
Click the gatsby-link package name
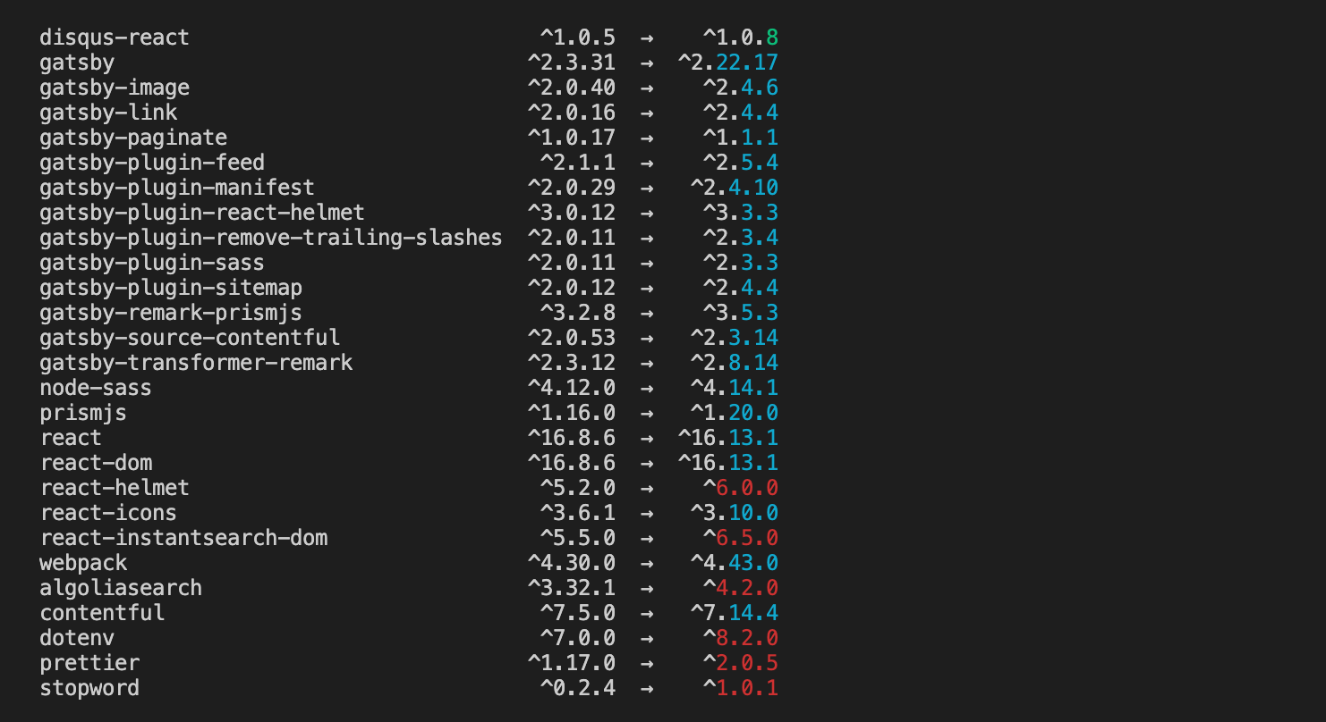coord(108,113)
